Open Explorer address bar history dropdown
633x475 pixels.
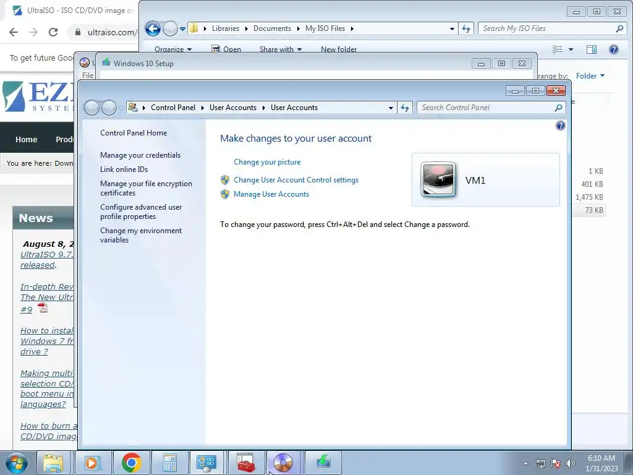tap(452, 28)
